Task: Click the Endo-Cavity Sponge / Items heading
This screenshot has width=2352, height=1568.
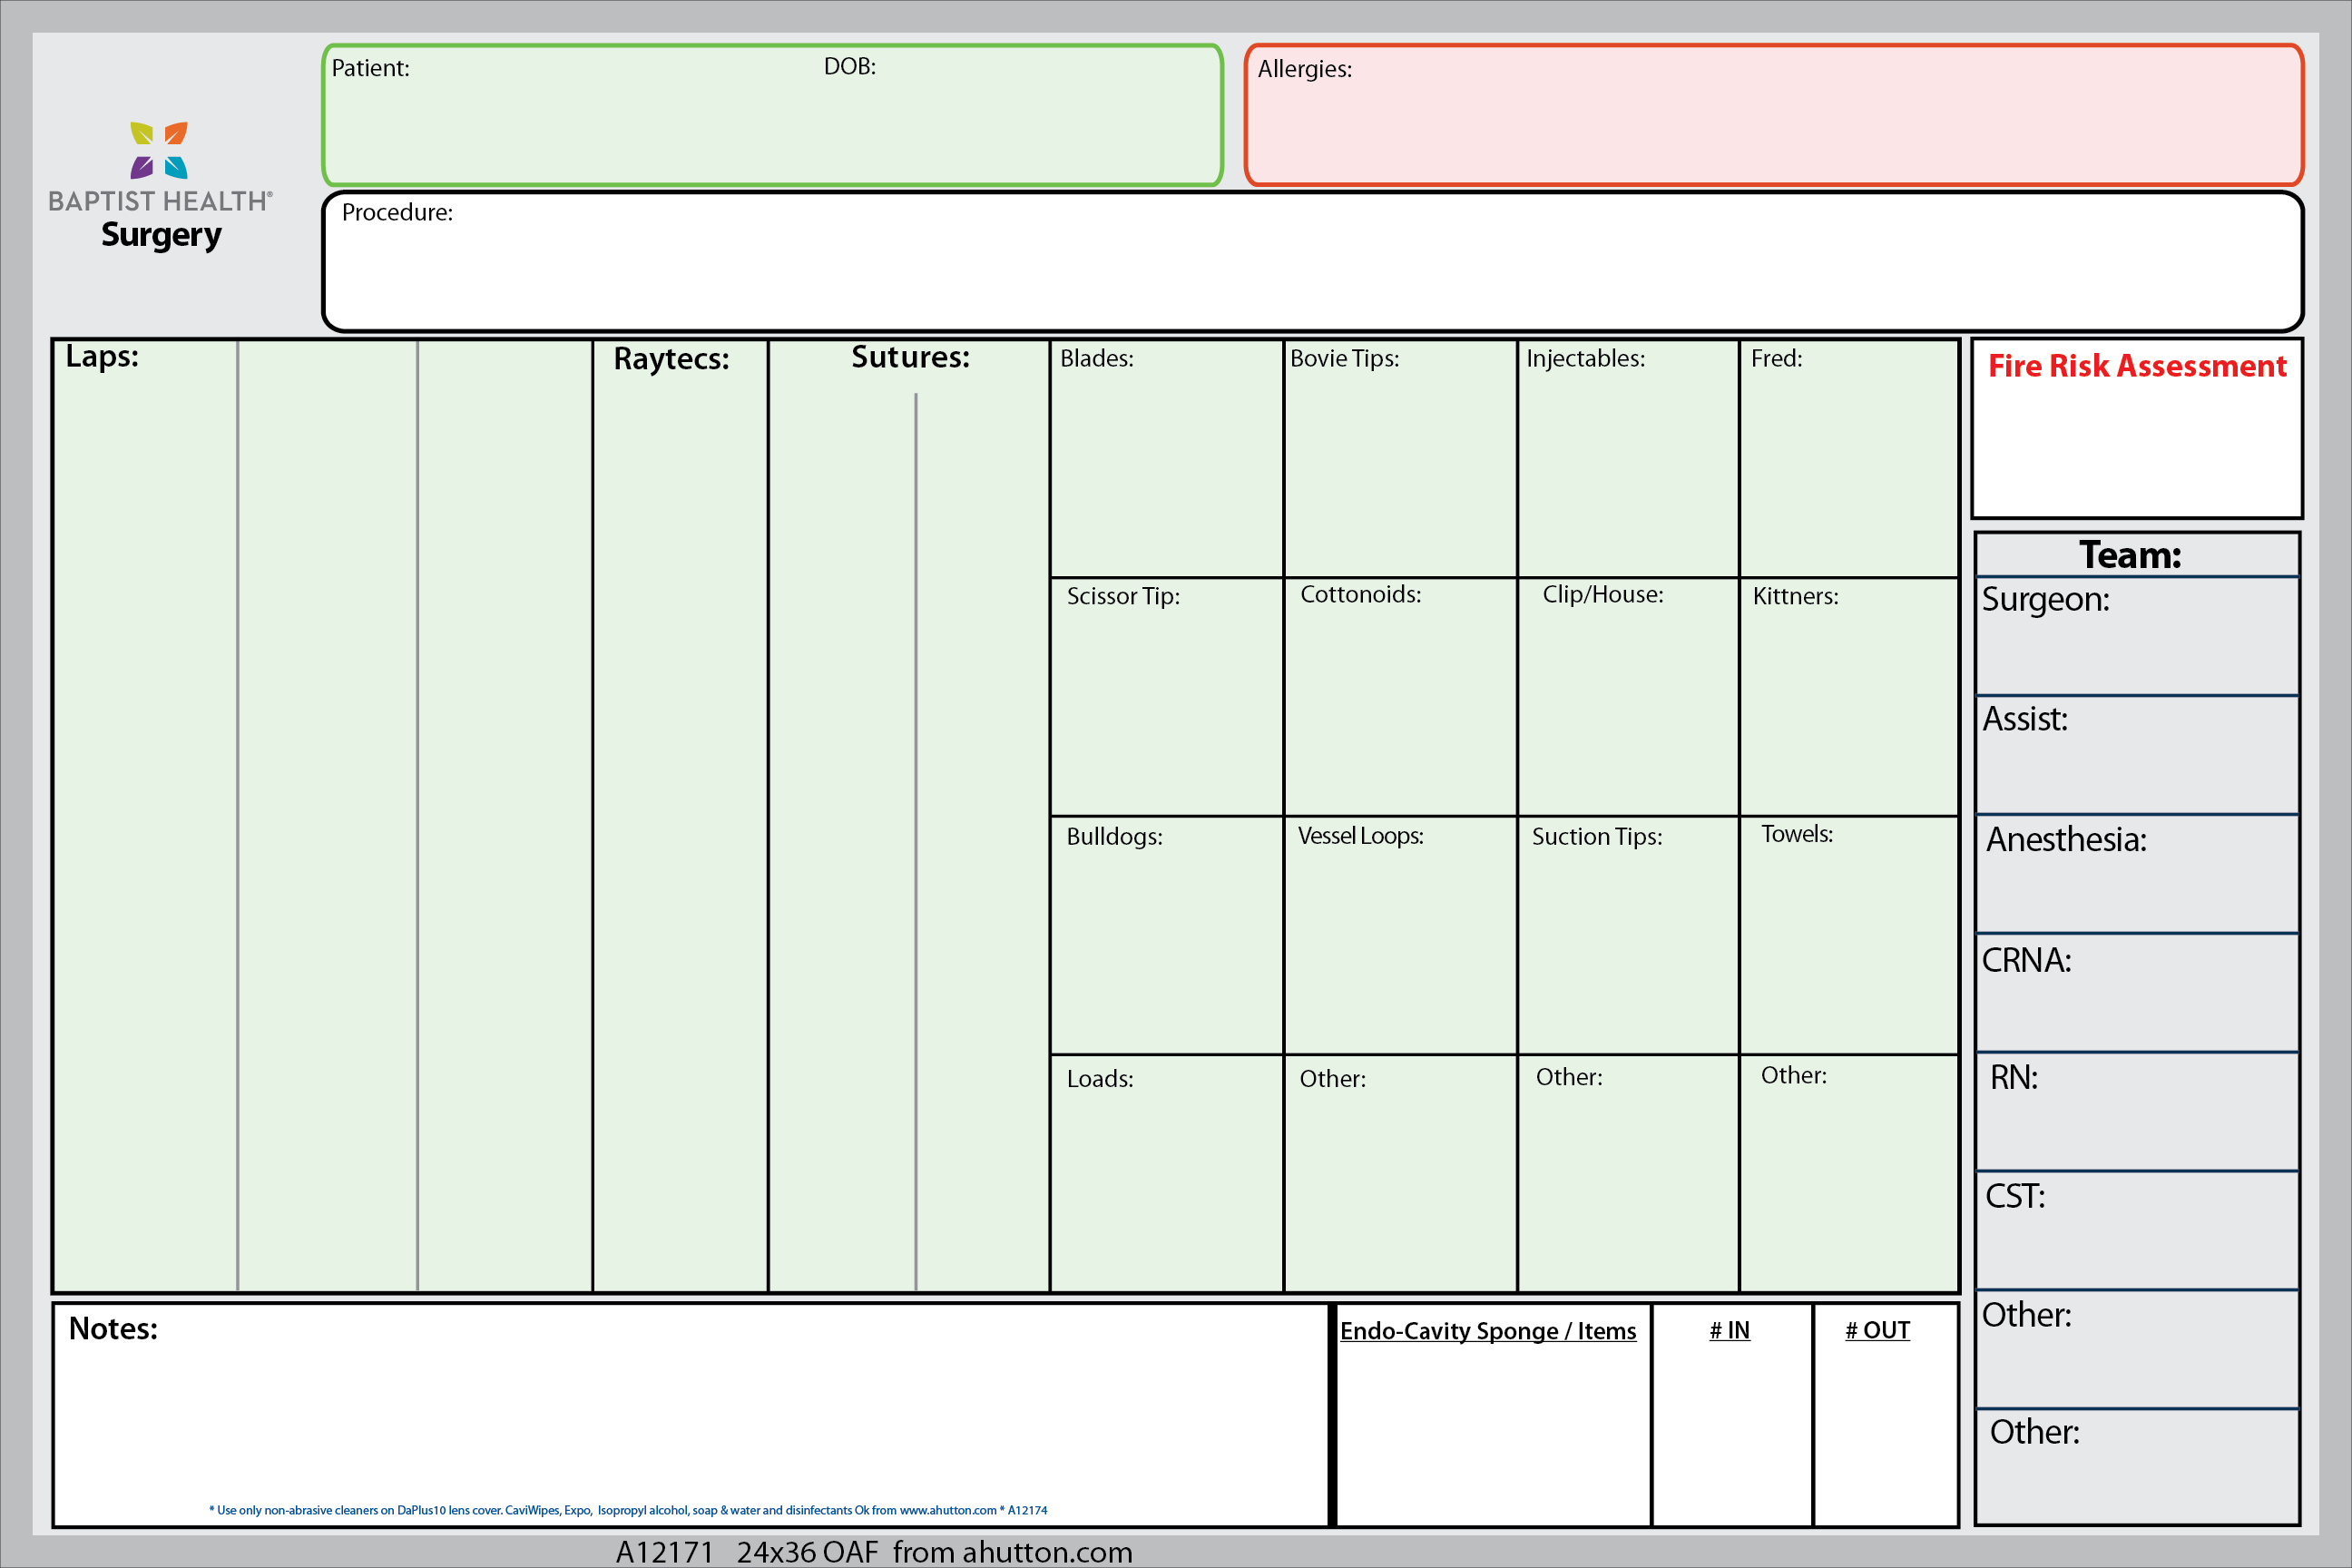Action: coord(1487,1331)
